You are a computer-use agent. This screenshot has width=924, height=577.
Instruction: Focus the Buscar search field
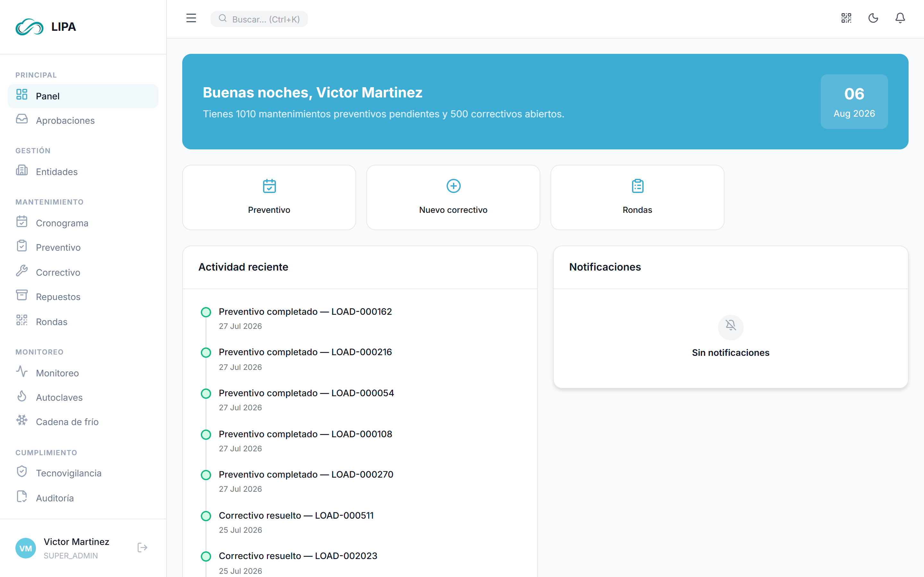pos(259,19)
